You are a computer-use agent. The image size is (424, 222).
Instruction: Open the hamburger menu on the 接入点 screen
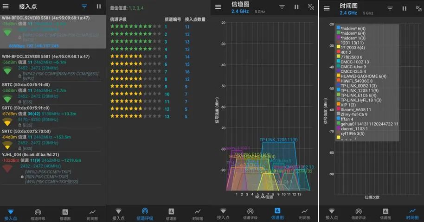[6, 6]
